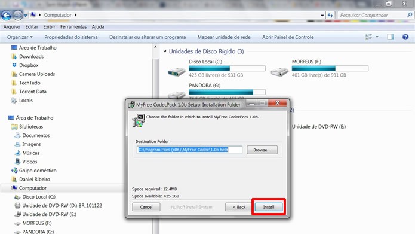Open Downloads in favorites sidebar
This screenshot has height=234, width=415.
(x=31, y=56)
